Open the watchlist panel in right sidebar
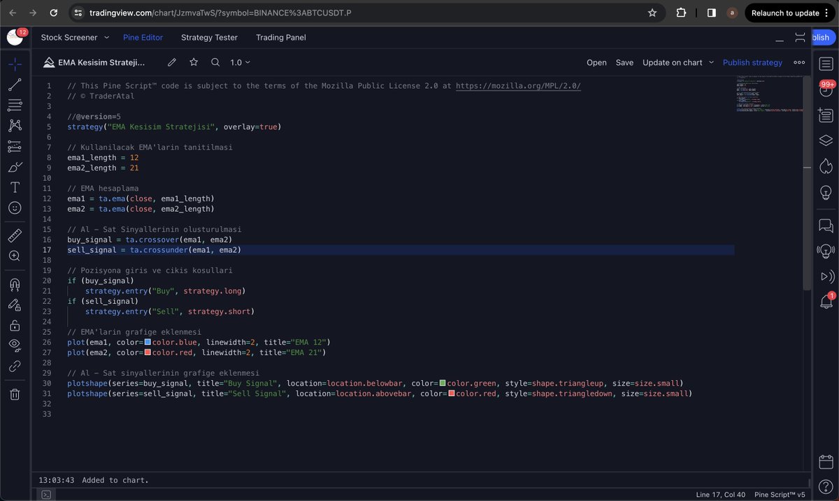Image resolution: width=839 pixels, height=501 pixels. 826,64
